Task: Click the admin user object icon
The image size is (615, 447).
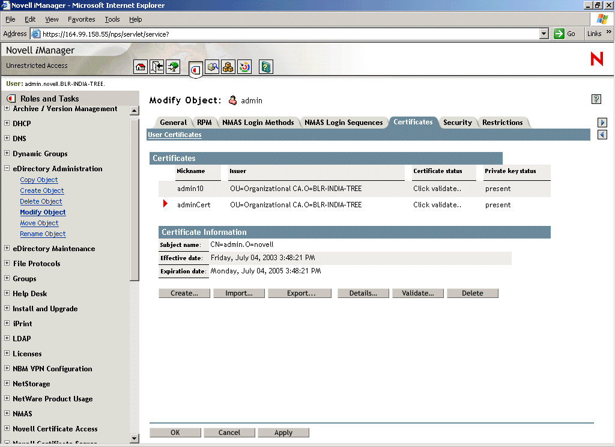Action: tap(232, 100)
